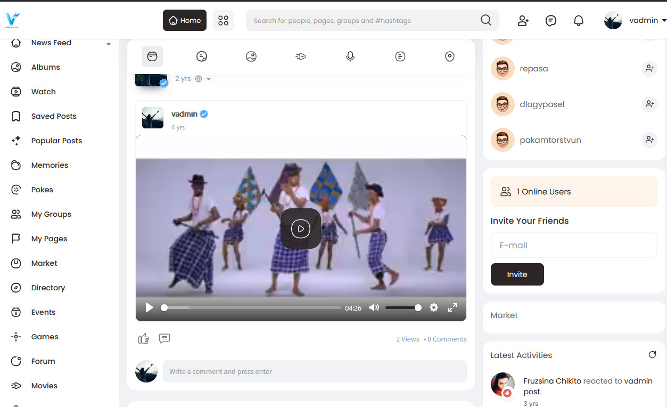Like the post with thumbs up

(144, 338)
